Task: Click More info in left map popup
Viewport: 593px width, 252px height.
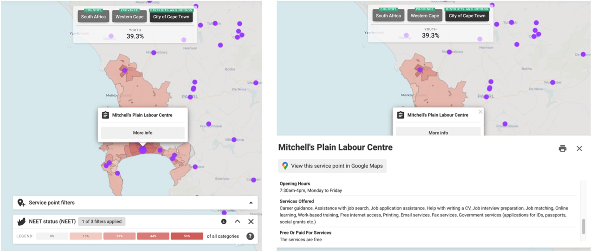Action: click(143, 133)
